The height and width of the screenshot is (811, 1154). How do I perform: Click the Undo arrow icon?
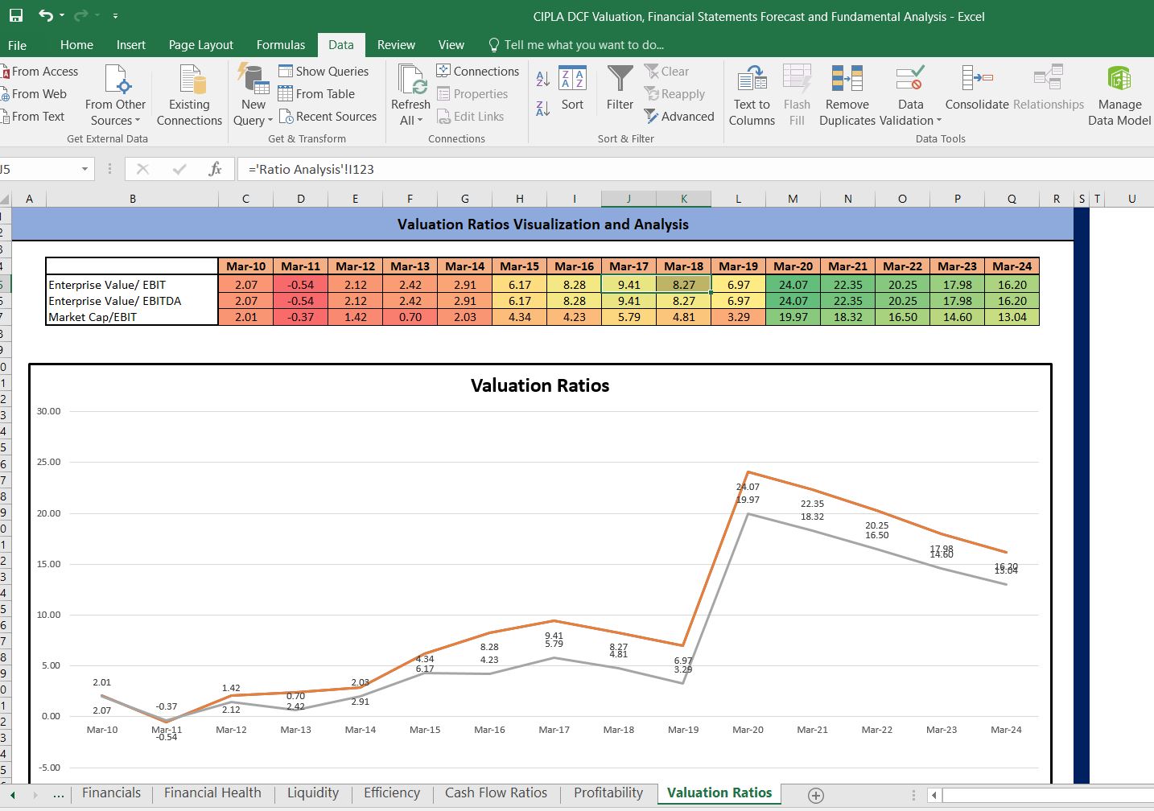[x=46, y=15]
